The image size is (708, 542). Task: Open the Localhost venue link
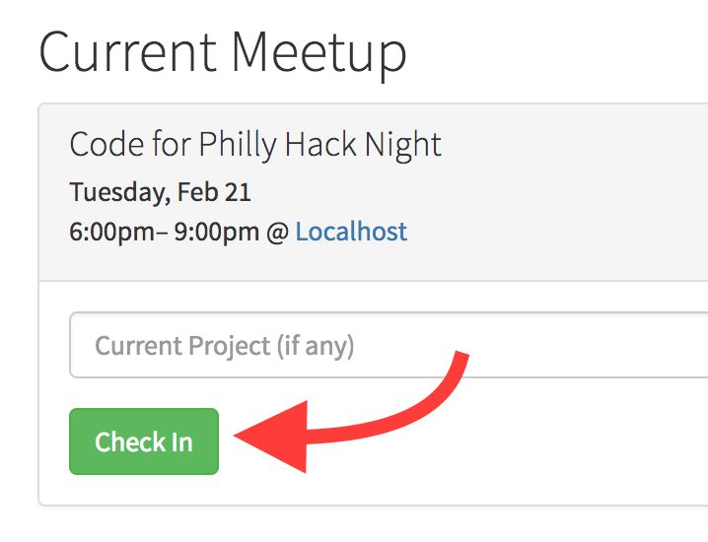[351, 232]
